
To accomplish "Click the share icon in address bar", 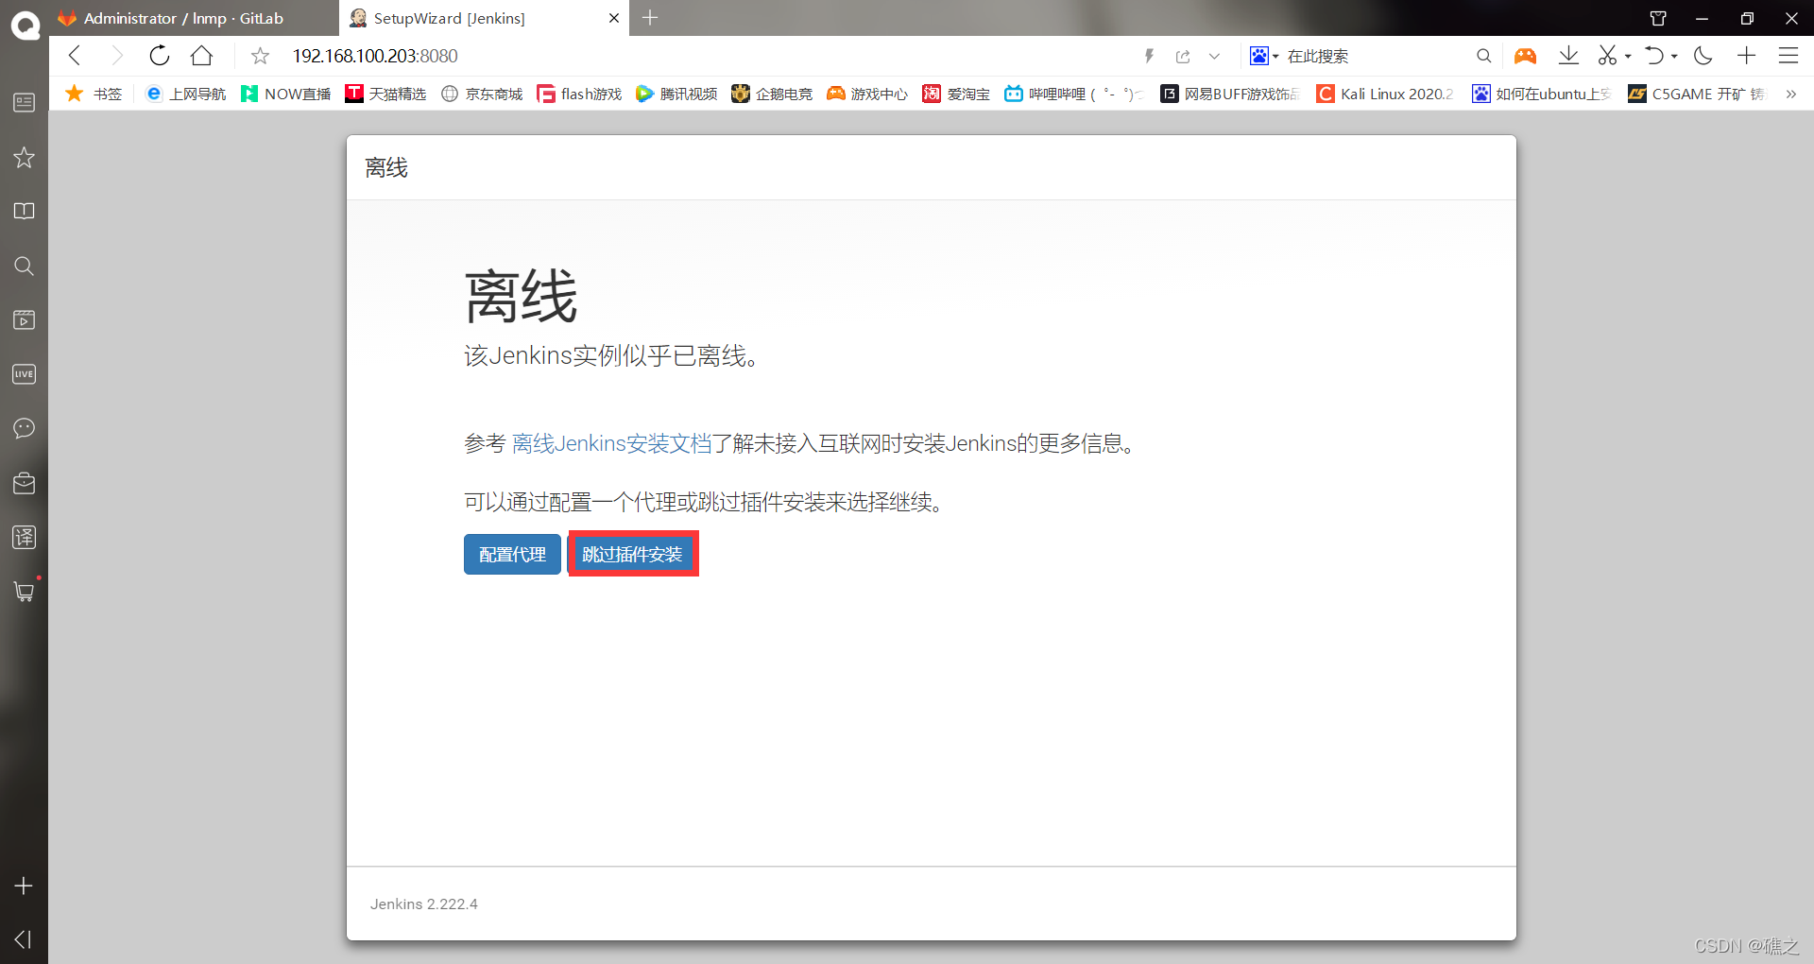I will coord(1183,57).
